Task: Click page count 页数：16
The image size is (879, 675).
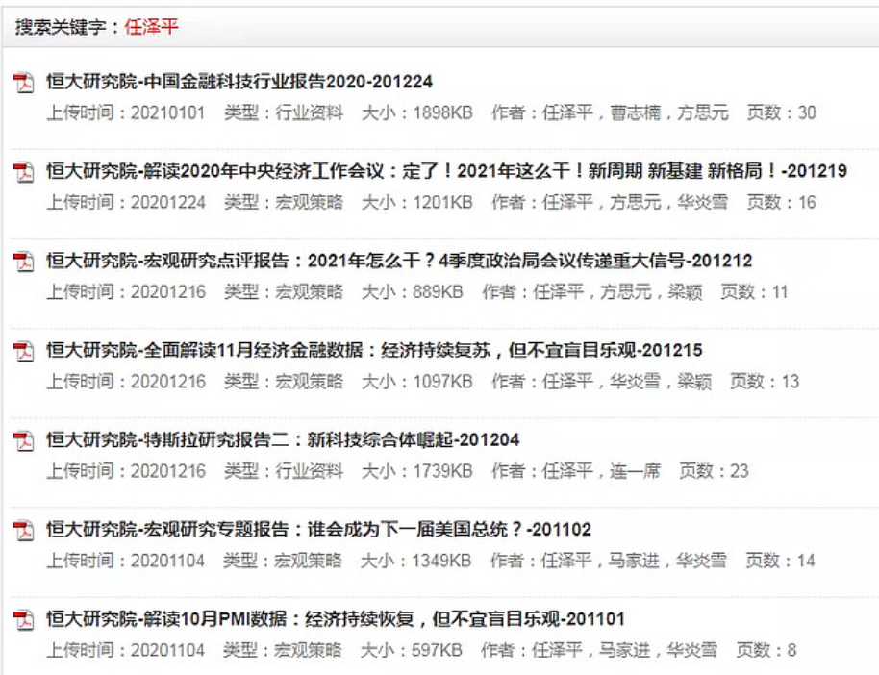Action: click(x=782, y=202)
